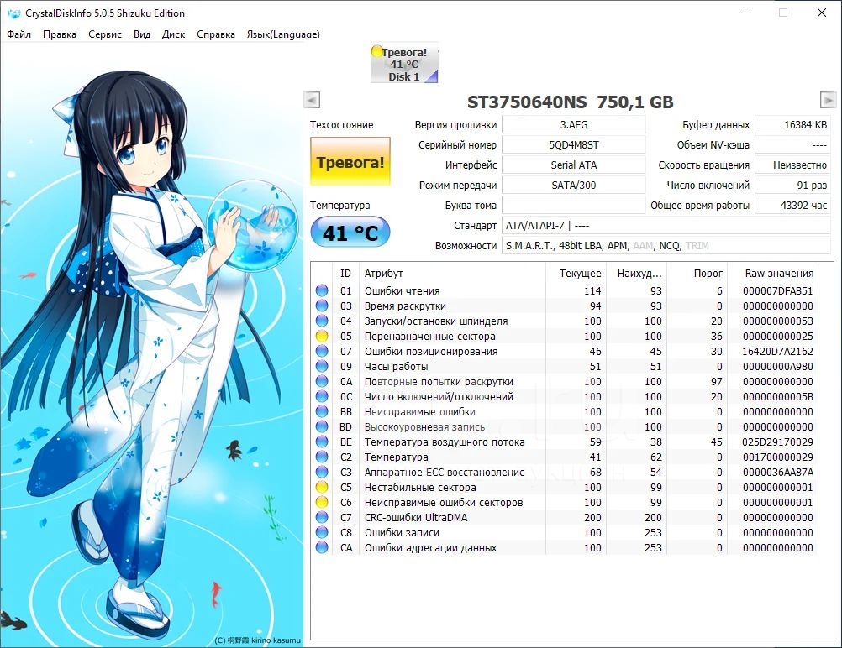Viewport: 842px width, 648px height.
Task: Click status icon for 09 Часы работы
Action: coord(322,366)
